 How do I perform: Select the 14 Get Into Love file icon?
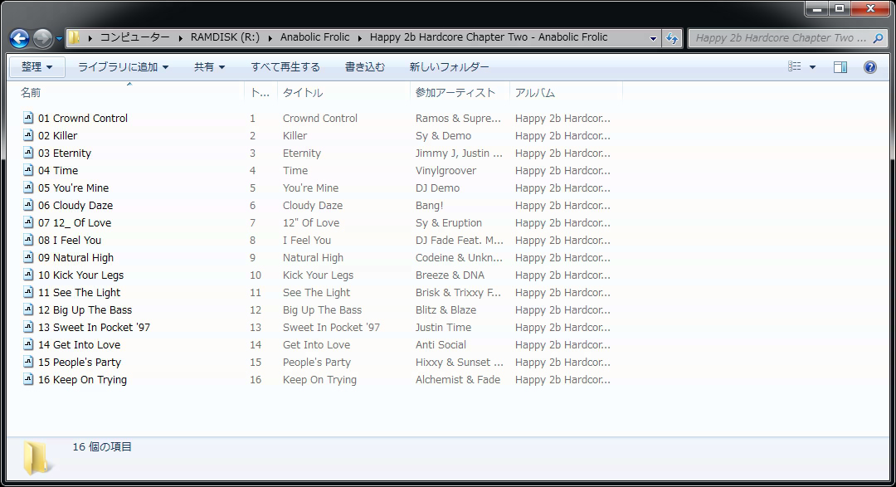click(28, 344)
